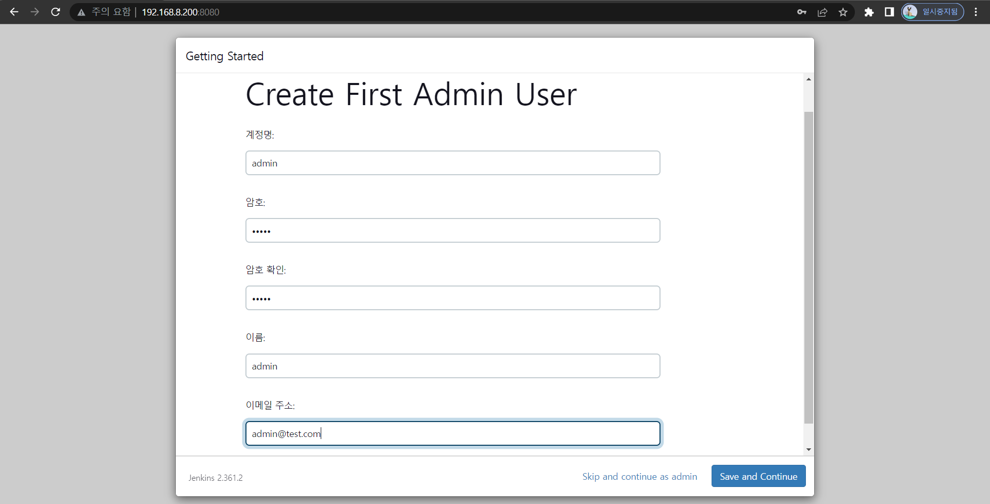Click the 이름 label
990x504 pixels.
click(255, 337)
